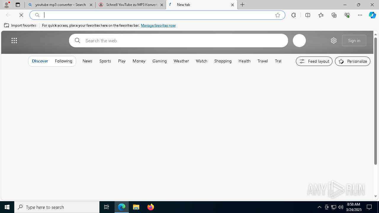Click the Personalize button
The image size is (379, 213).
[353, 61]
